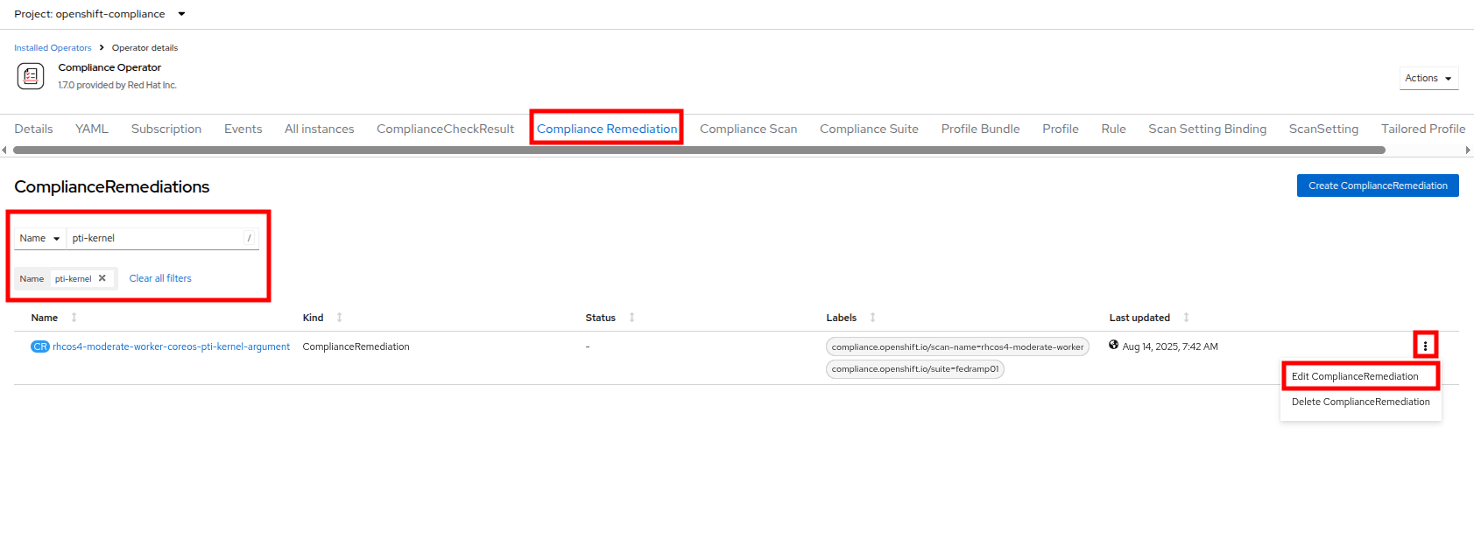Open rhcos4-moderate-worker-coreos-pti-kernel-argument link
Viewport: 1474px width, 560px height.
click(x=171, y=346)
